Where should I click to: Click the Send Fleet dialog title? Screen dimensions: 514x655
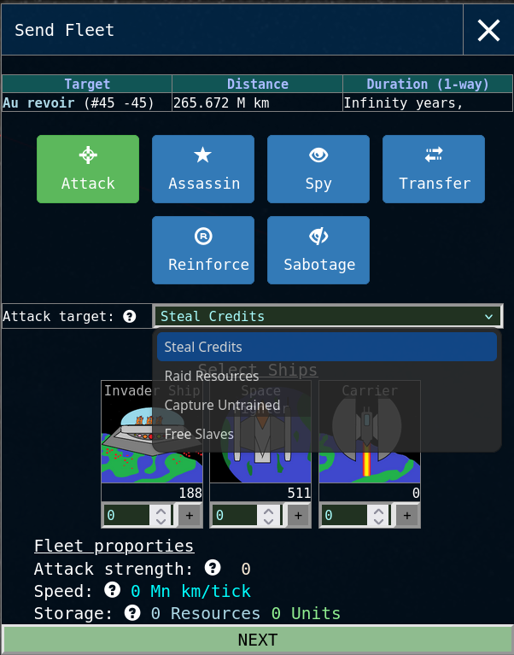click(x=64, y=30)
